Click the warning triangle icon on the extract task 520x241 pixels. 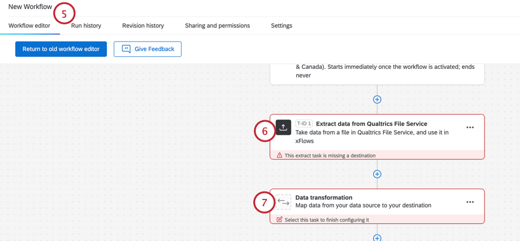click(x=279, y=155)
